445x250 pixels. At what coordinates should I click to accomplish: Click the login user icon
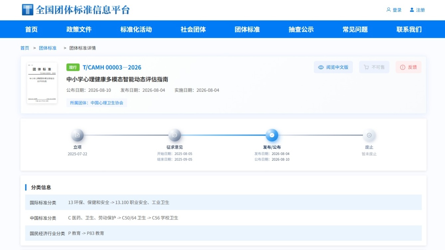pyautogui.click(x=388, y=10)
